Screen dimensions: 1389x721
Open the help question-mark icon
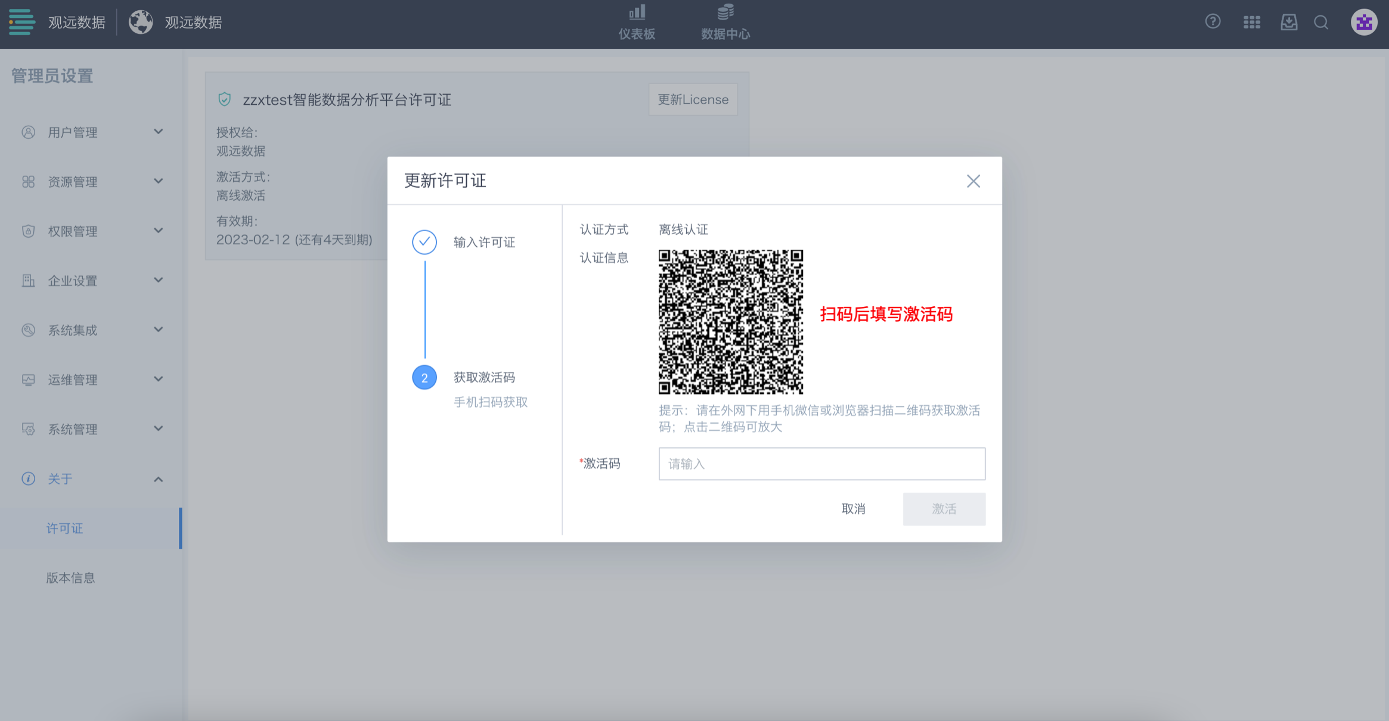coord(1213,22)
